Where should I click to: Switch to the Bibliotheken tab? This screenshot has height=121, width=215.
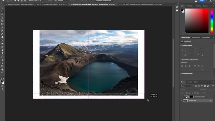tap(206, 37)
